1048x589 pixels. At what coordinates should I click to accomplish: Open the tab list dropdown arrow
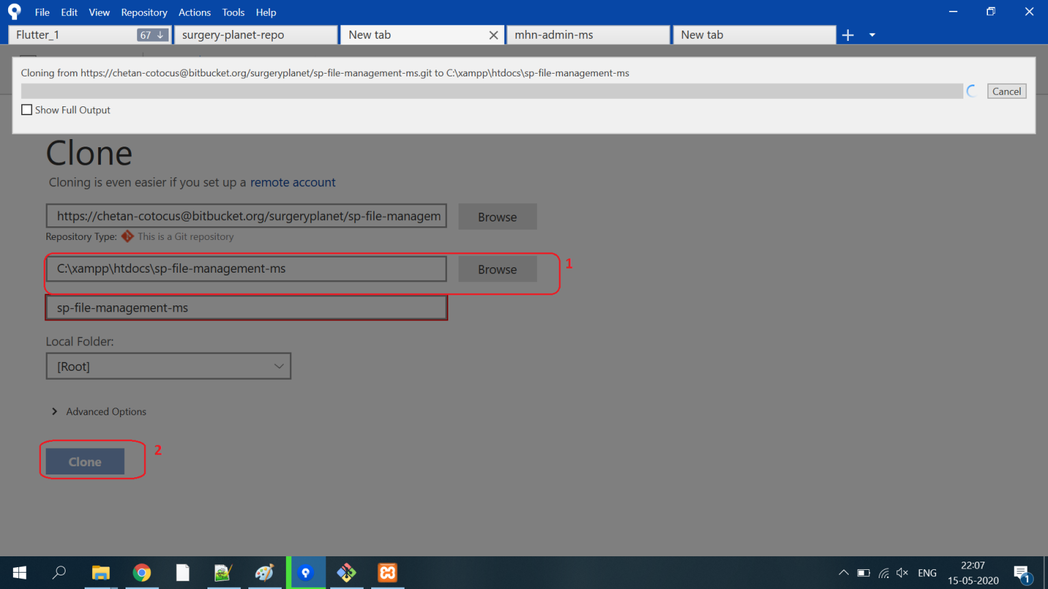[872, 35]
